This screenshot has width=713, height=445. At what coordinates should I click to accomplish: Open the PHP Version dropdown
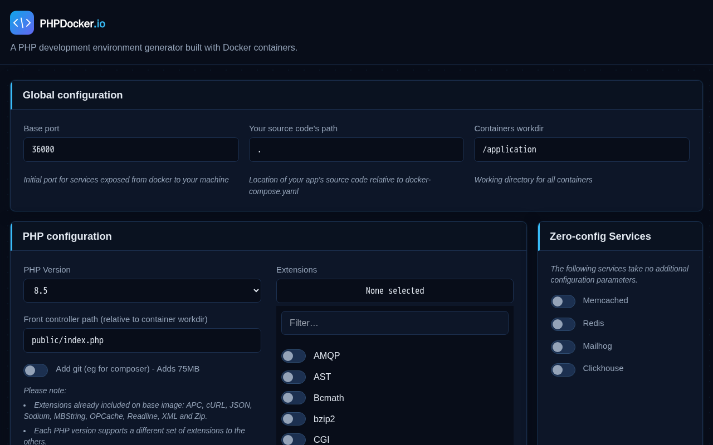(x=142, y=290)
